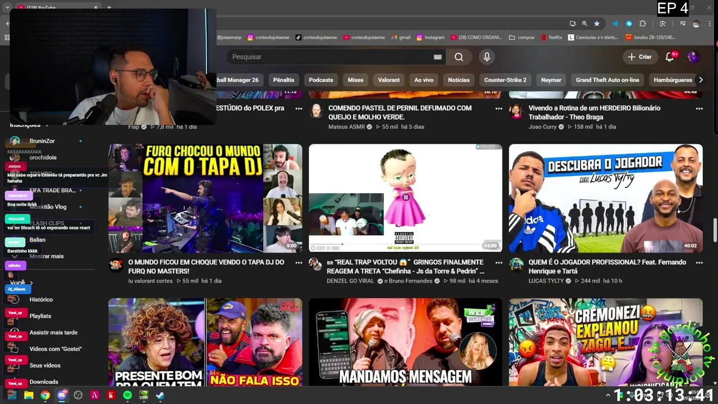Click Google Chrome icon in taskbar
The image size is (718, 404).
pyautogui.click(x=45, y=395)
